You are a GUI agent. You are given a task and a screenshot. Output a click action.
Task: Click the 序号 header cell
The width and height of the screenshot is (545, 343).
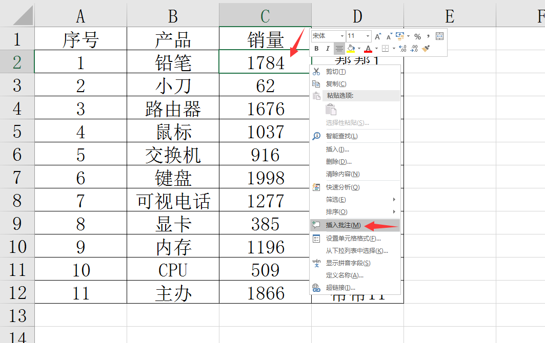80,38
